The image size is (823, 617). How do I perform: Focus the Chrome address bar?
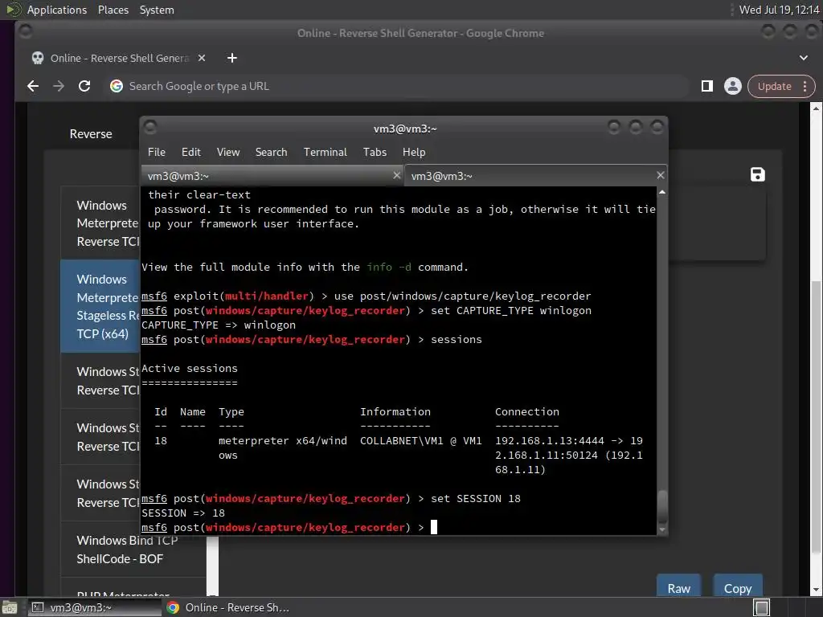pos(399,86)
